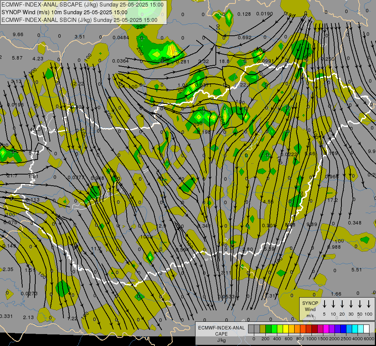Click the 100 m/s wind arrow in legend

pos(369,304)
